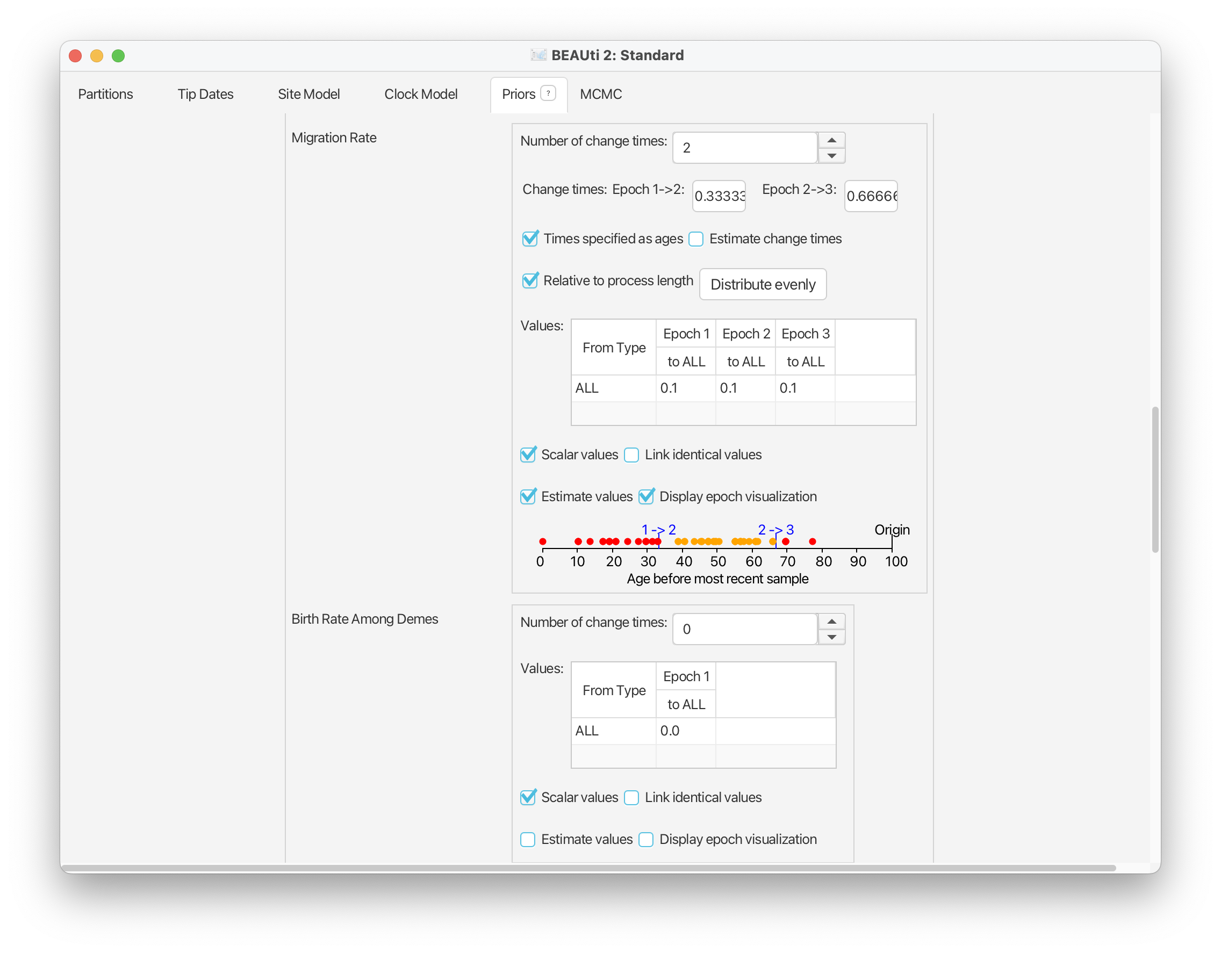Enable Estimate change times checkbox
Screen dimensions: 1221x953
coord(695,239)
